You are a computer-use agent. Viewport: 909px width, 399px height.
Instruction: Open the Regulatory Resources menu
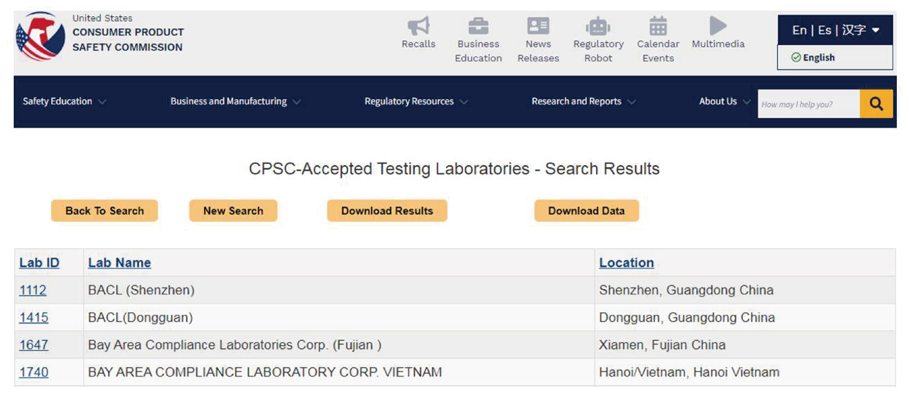(x=416, y=101)
